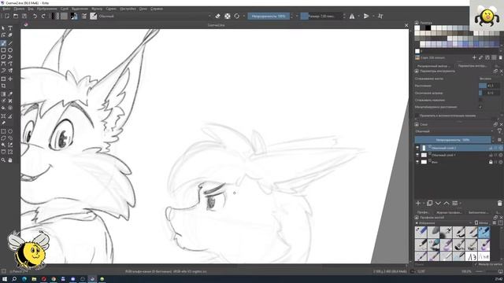Viewport: 504px width, 283px height.
Task: Toggle preserve alpha in the toolbar
Action: [x=228, y=16]
